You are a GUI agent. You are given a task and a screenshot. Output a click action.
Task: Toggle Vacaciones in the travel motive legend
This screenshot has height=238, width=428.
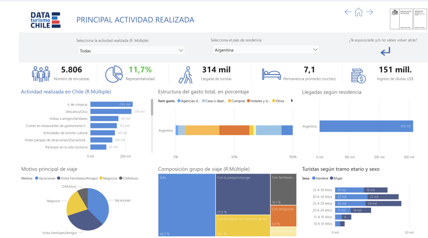(x=46, y=178)
